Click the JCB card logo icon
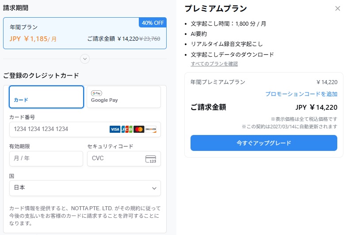This screenshot has width=347, height=235. pos(127,129)
